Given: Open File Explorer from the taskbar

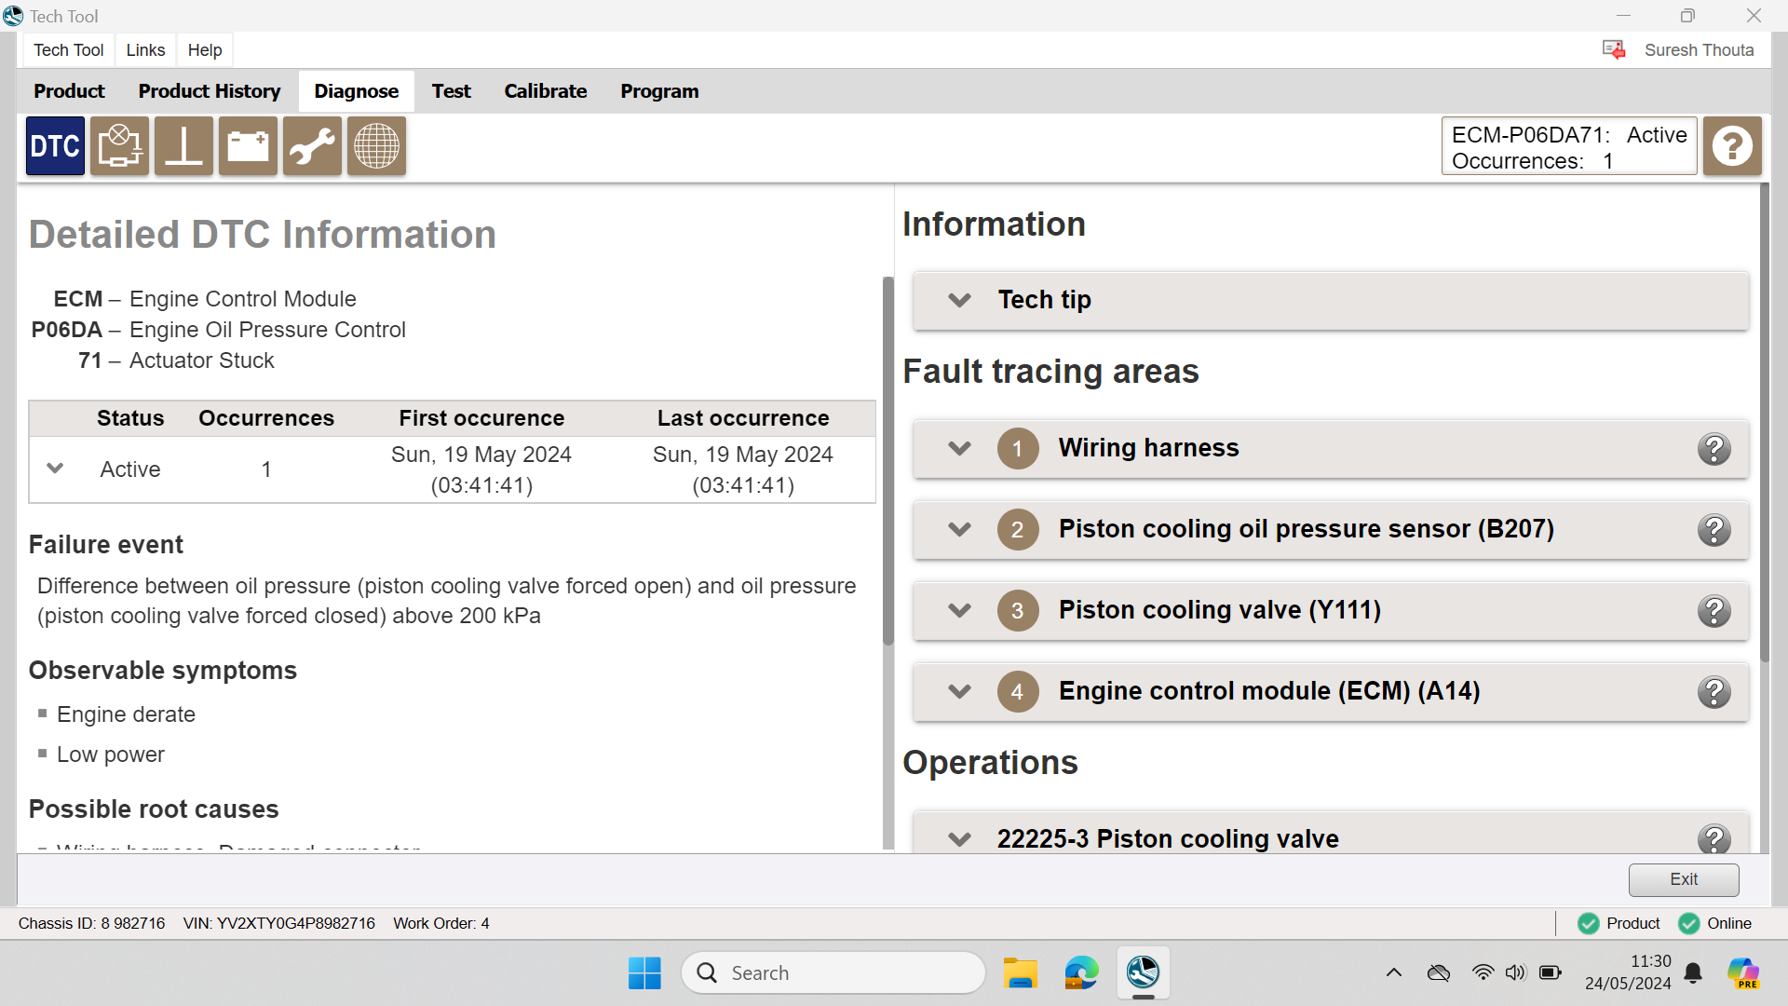Looking at the screenshot, I should (1020, 972).
